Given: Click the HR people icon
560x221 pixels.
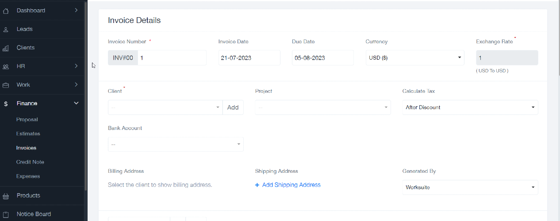Looking at the screenshot, I should [x=6, y=67].
